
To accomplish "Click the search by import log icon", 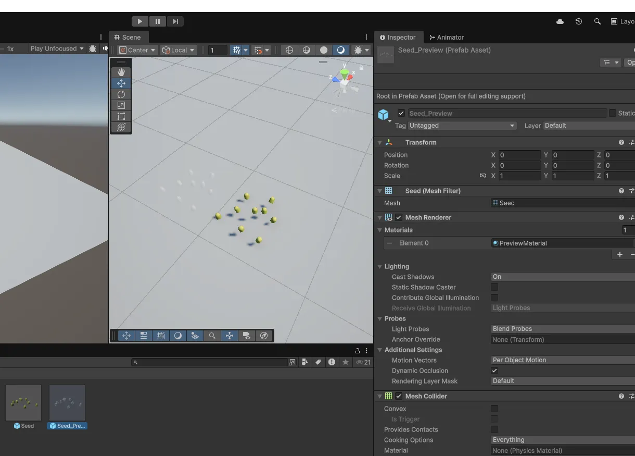I will [x=332, y=362].
